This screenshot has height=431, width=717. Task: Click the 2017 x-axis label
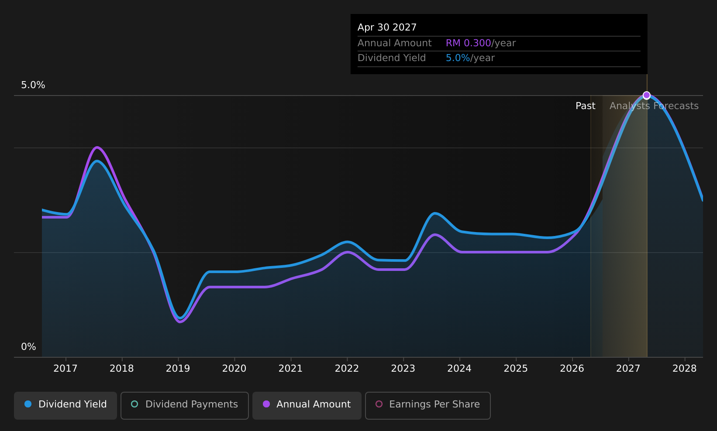tap(65, 369)
